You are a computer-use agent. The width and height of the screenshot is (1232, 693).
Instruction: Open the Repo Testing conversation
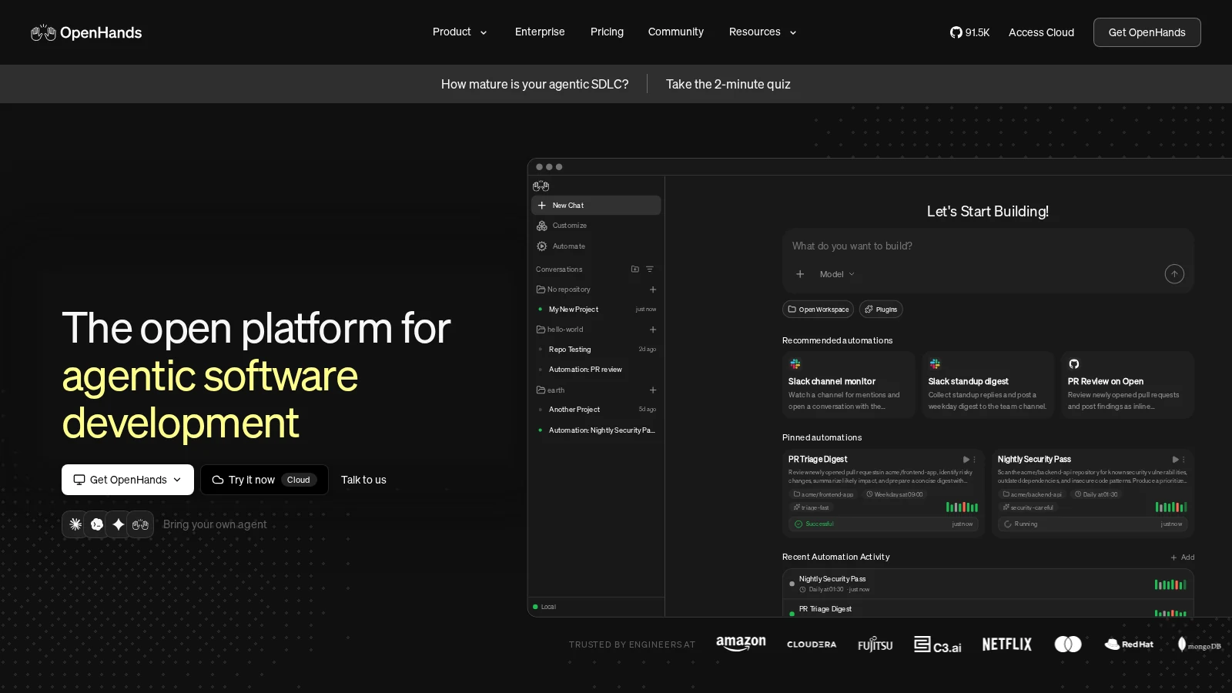point(596,350)
